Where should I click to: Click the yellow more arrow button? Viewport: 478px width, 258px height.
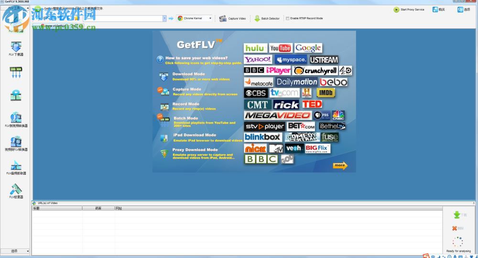[x=340, y=165]
